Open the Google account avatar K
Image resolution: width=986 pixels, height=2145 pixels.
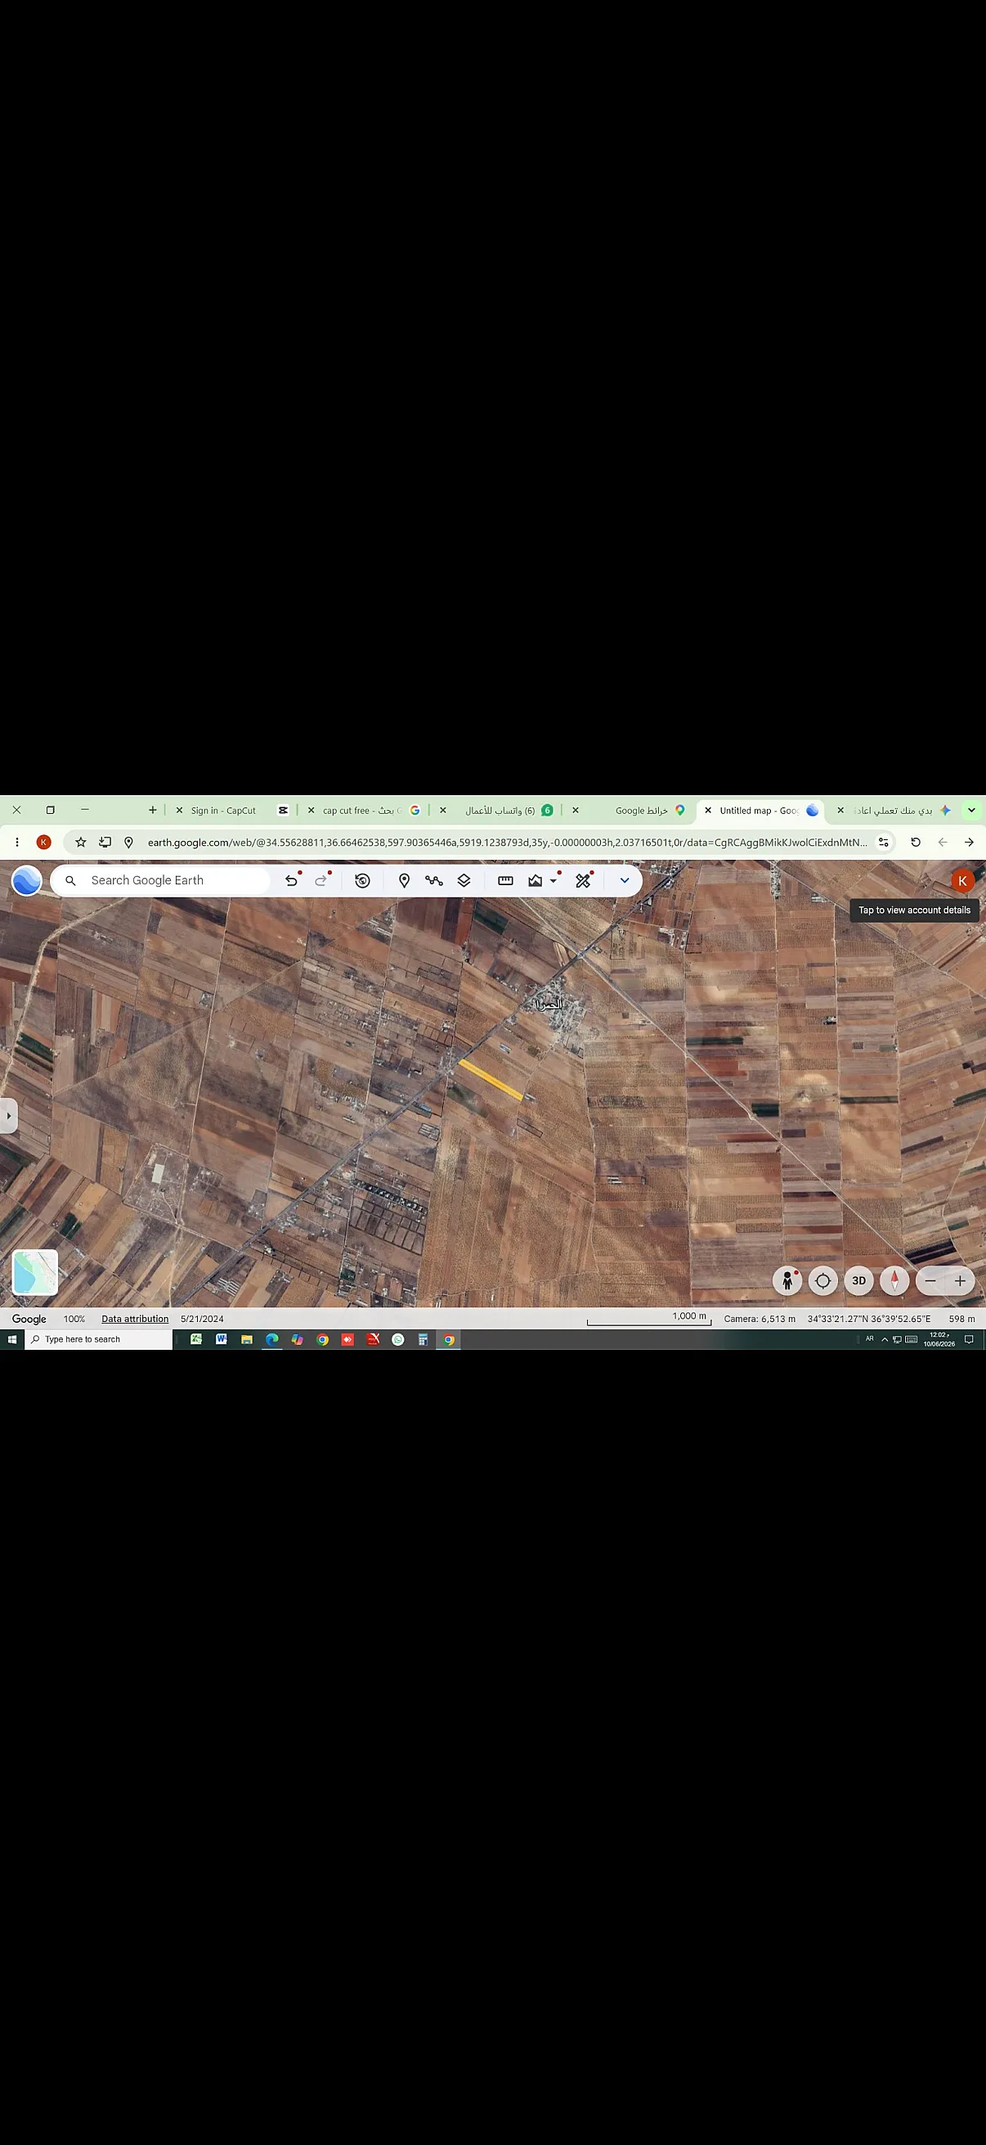point(963,881)
